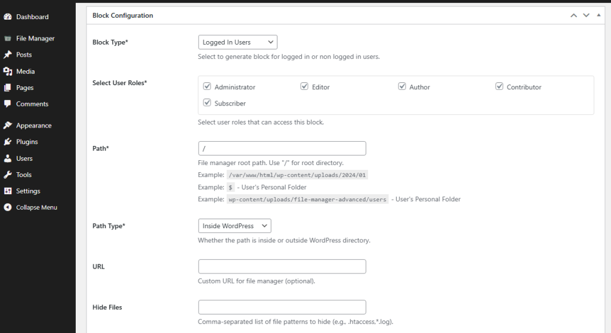Screen dimensions: 611x333
Task: Click the Editor label text
Action: click(x=320, y=87)
